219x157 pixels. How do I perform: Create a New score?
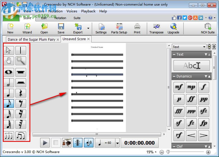click(x=10, y=29)
